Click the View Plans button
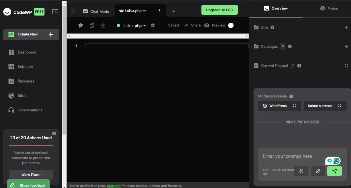Viewport: 351px width, 188px height. click(x=31, y=175)
